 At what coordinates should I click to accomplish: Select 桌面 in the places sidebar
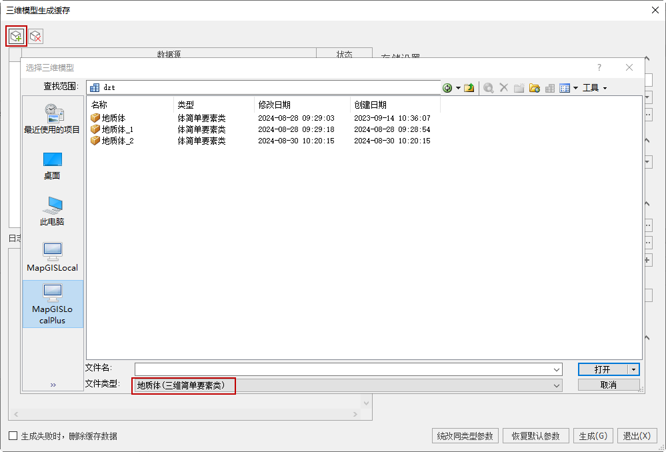(53, 165)
